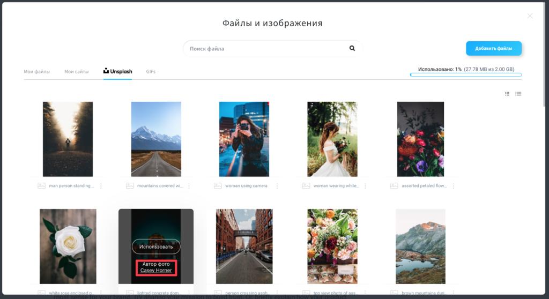Select the bride with bouquet thumbnail
Image resolution: width=549 pixels, height=299 pixels.
click(x=332, y=139)
